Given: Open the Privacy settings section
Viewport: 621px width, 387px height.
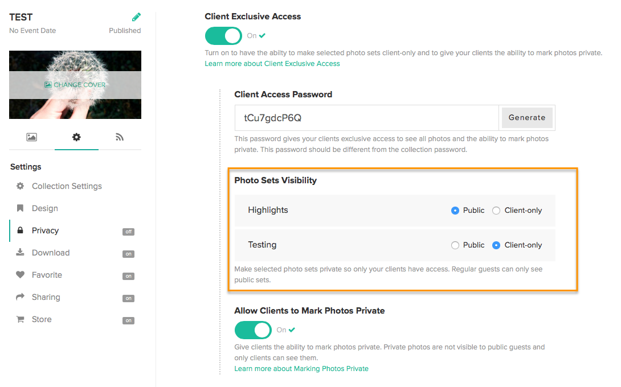Looking at the screenshot, I should pos(45,230).
